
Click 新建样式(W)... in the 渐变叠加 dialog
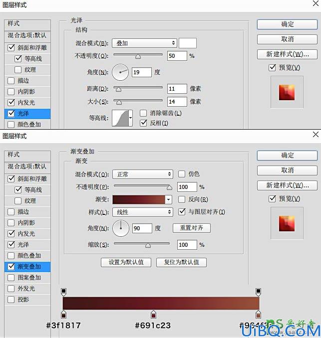pos(287,185)
